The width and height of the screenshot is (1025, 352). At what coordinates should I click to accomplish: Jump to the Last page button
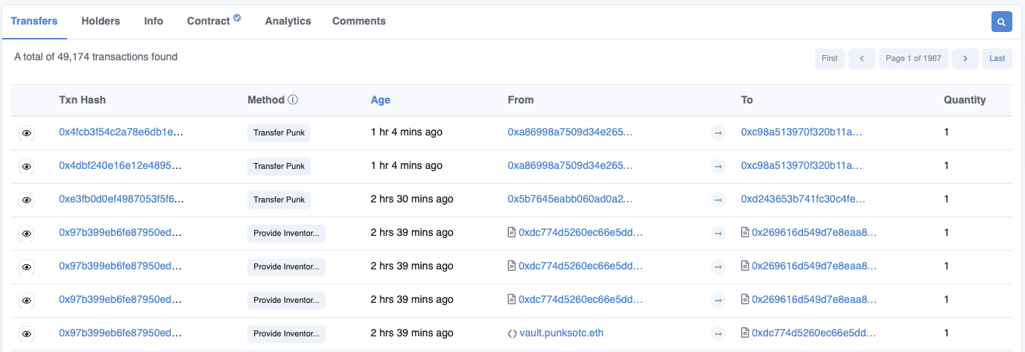[x=997, y=59]
